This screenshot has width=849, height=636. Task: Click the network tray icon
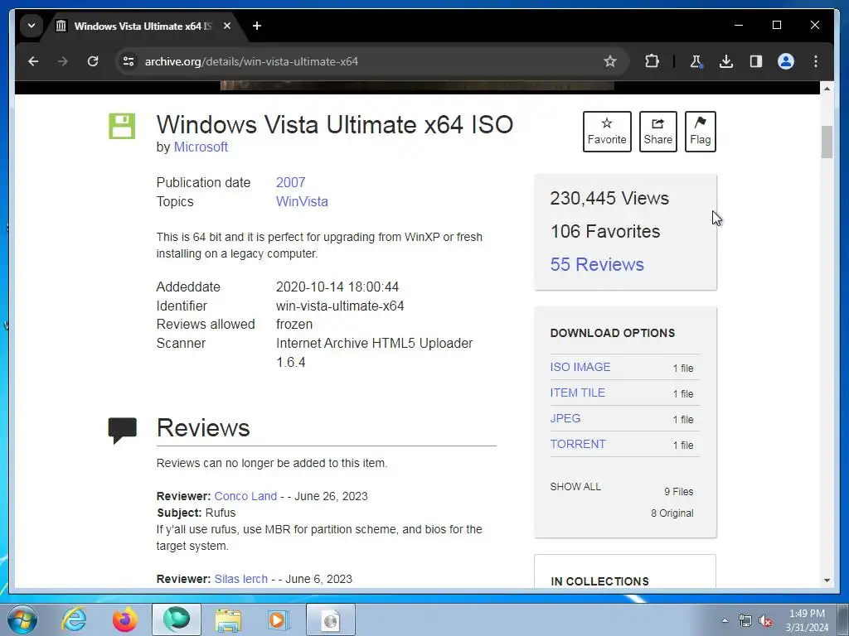(745, 621)
